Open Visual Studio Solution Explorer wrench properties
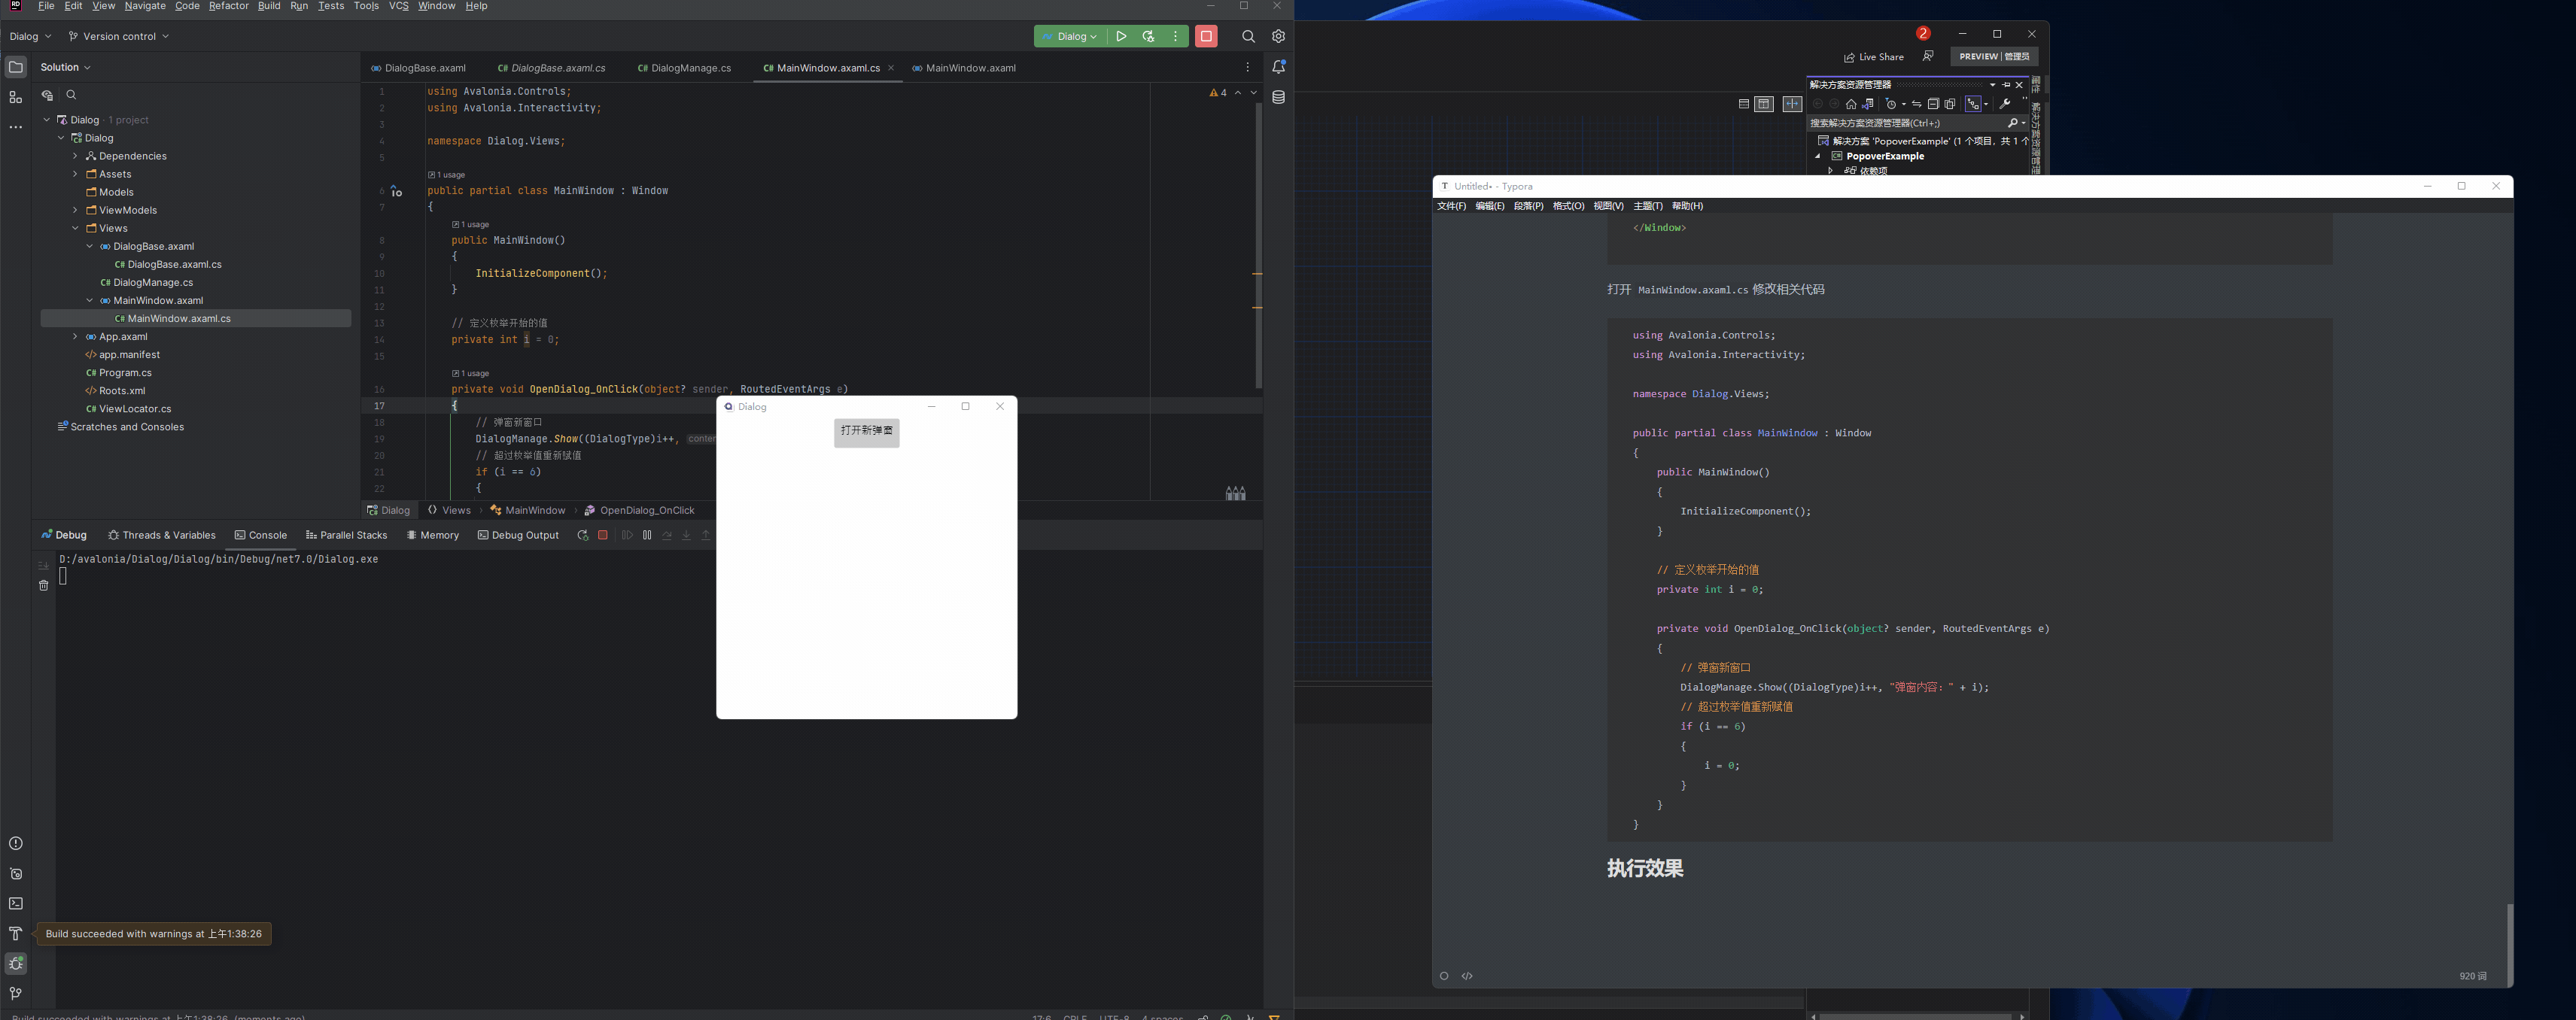The image size is (2576, 1020). tap(2004, 104)
